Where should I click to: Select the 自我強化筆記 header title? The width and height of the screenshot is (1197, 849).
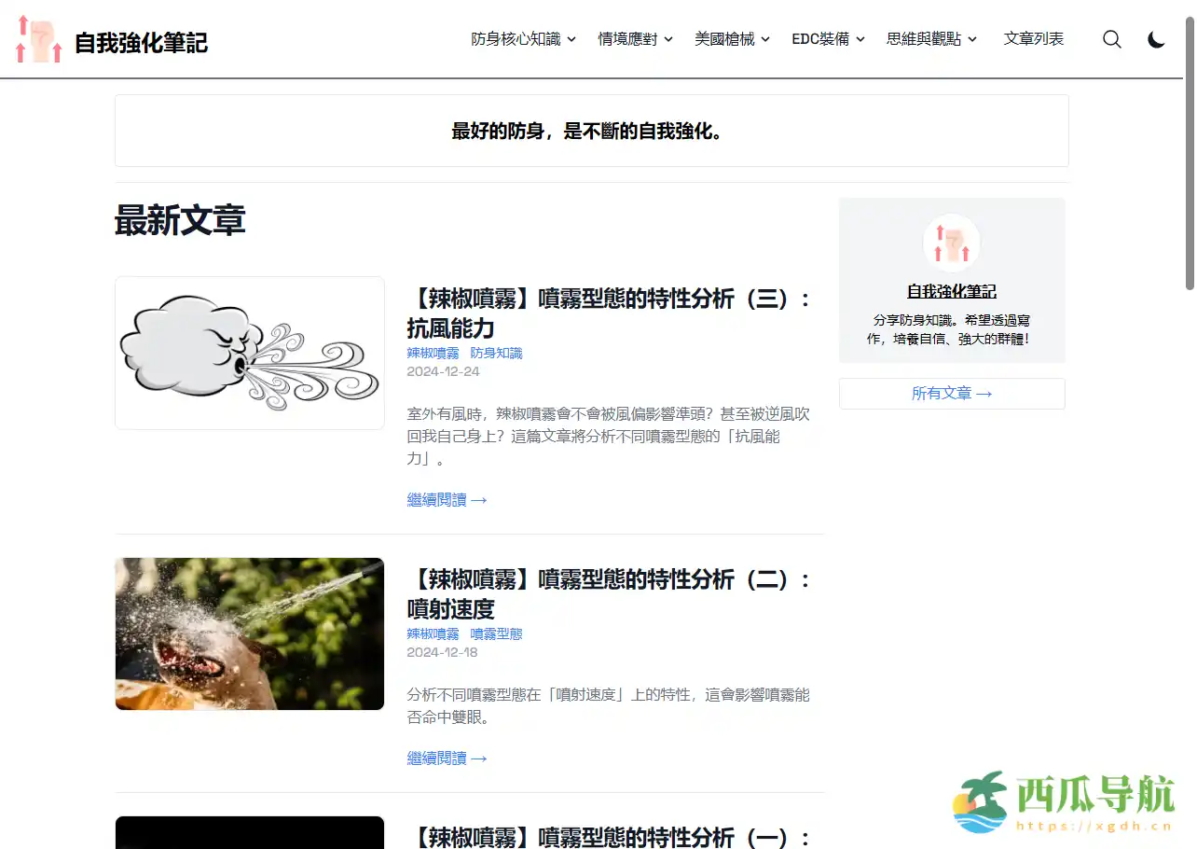click(x=141, y=41)
